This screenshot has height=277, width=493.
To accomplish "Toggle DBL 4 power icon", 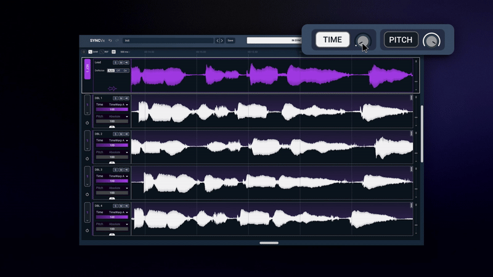I will (87, 230).
